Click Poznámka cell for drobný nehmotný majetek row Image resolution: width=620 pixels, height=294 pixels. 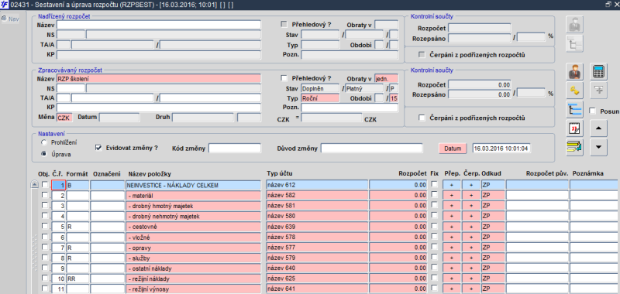tap(594, 217)
